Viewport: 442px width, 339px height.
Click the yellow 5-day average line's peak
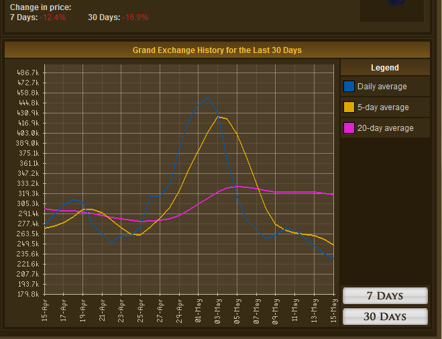[219, 117]
